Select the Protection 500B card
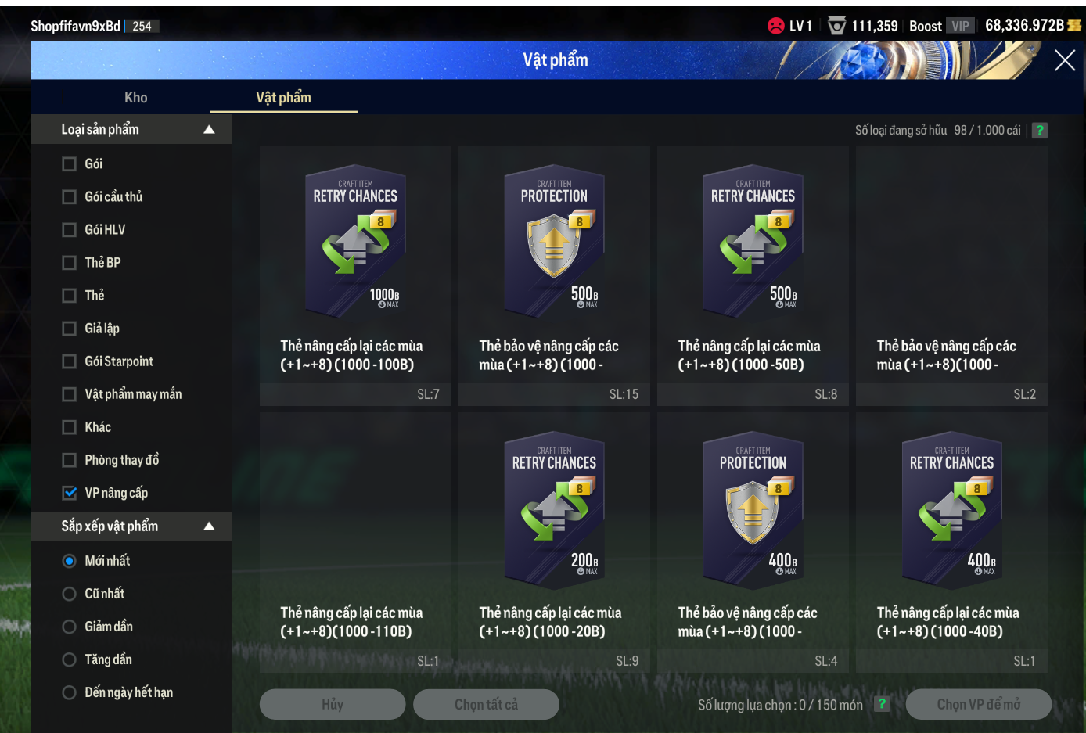This screenshot has width=1086, height=733. pyautogui.click(x=554, y=275)
